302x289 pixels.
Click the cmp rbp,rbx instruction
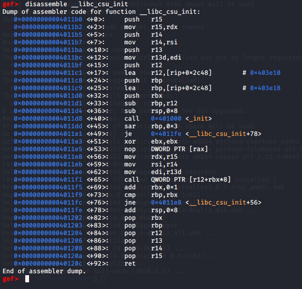(x=142, y=195)
